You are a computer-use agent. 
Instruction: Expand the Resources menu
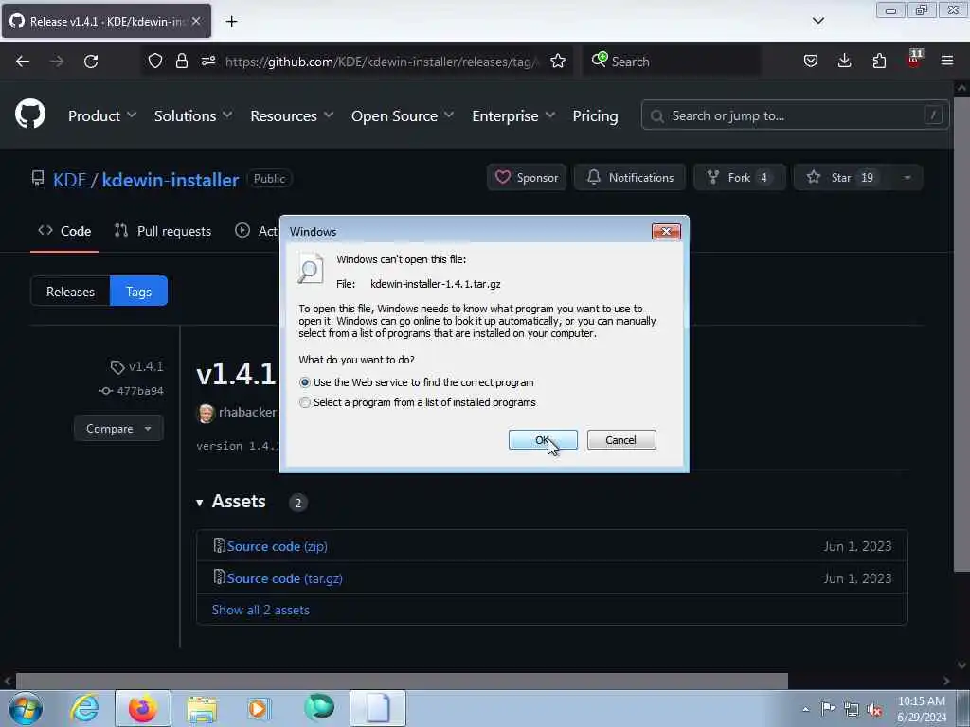tap(292, 115)
